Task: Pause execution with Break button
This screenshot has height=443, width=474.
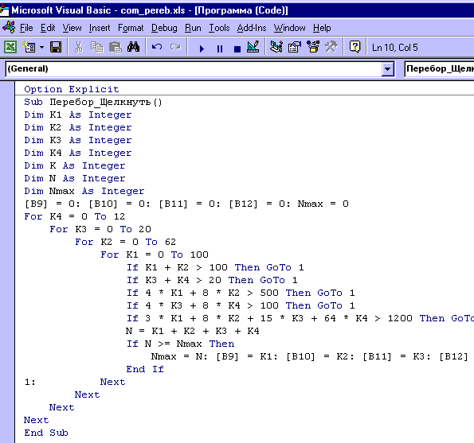Action: (x=220, y=49)
